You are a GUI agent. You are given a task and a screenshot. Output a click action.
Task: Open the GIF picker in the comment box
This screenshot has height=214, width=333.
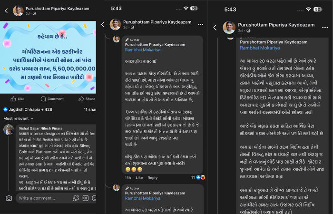[85, 198]
